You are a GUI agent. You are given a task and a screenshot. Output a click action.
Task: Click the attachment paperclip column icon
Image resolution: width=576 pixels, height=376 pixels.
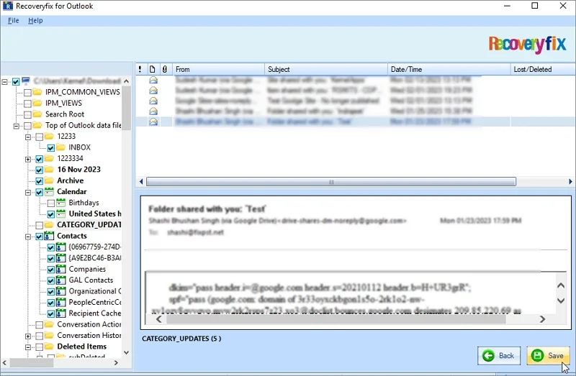165,69
